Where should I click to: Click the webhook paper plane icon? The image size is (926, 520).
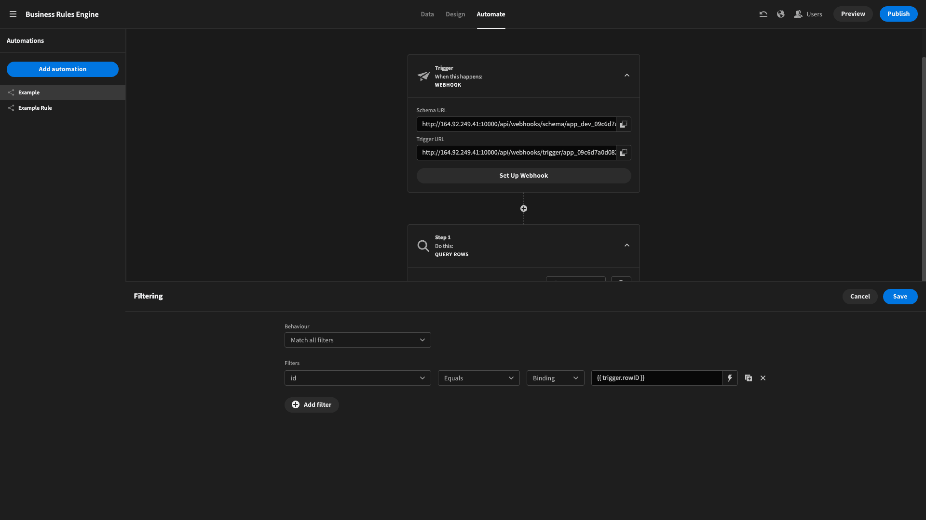tap(423, 76)
